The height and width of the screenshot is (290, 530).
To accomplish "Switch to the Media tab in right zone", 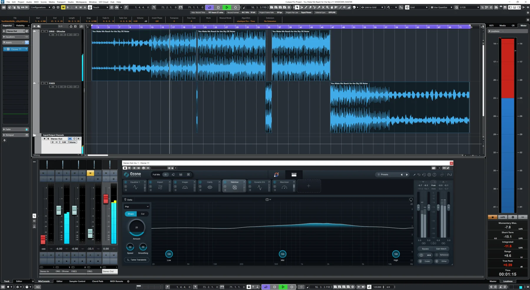I will (x=503, y=26).
